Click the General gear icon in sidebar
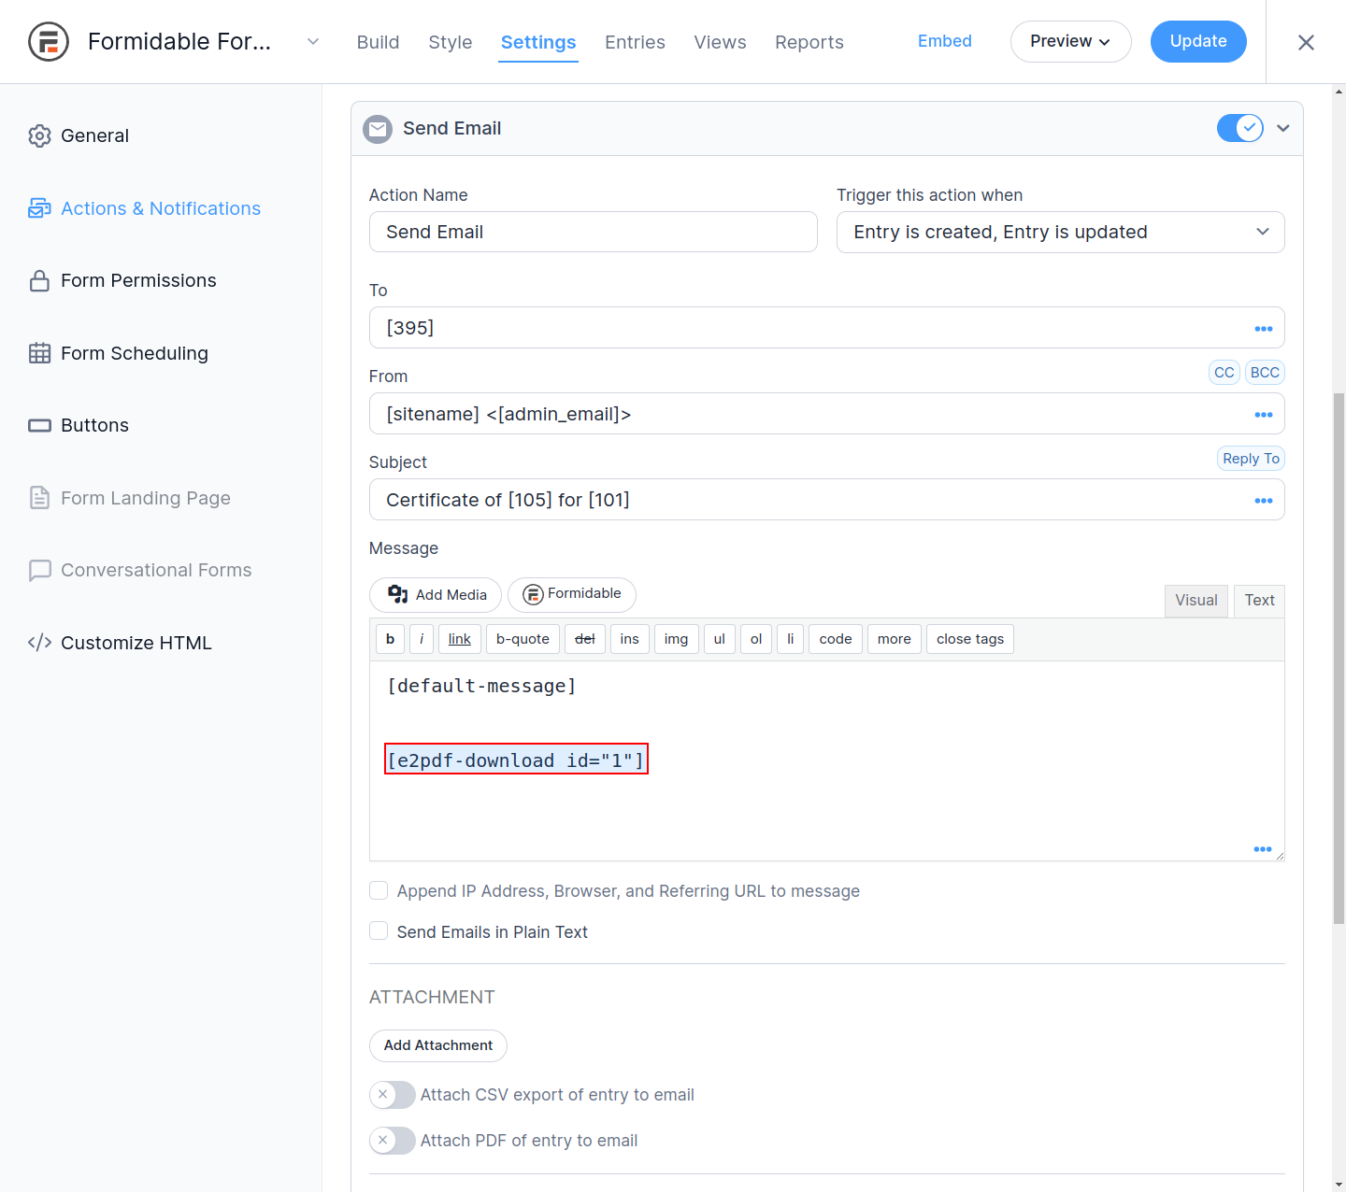The height and width of the screenshot is (1193, 1346). pos(39,136)
